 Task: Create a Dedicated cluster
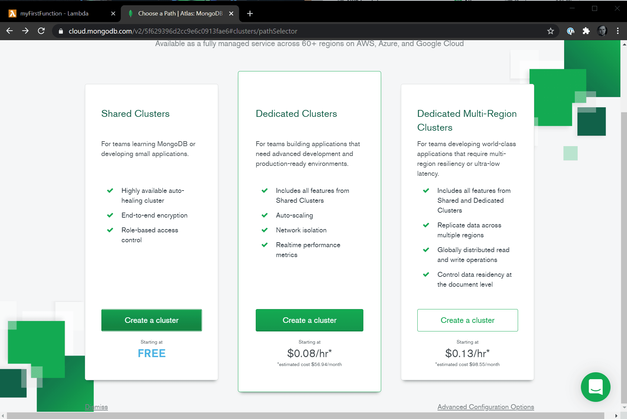click(309, 320)
